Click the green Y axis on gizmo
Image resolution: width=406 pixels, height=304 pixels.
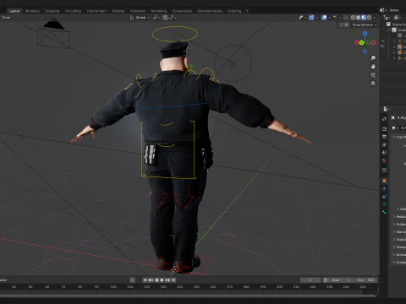(x=361, y=43)
